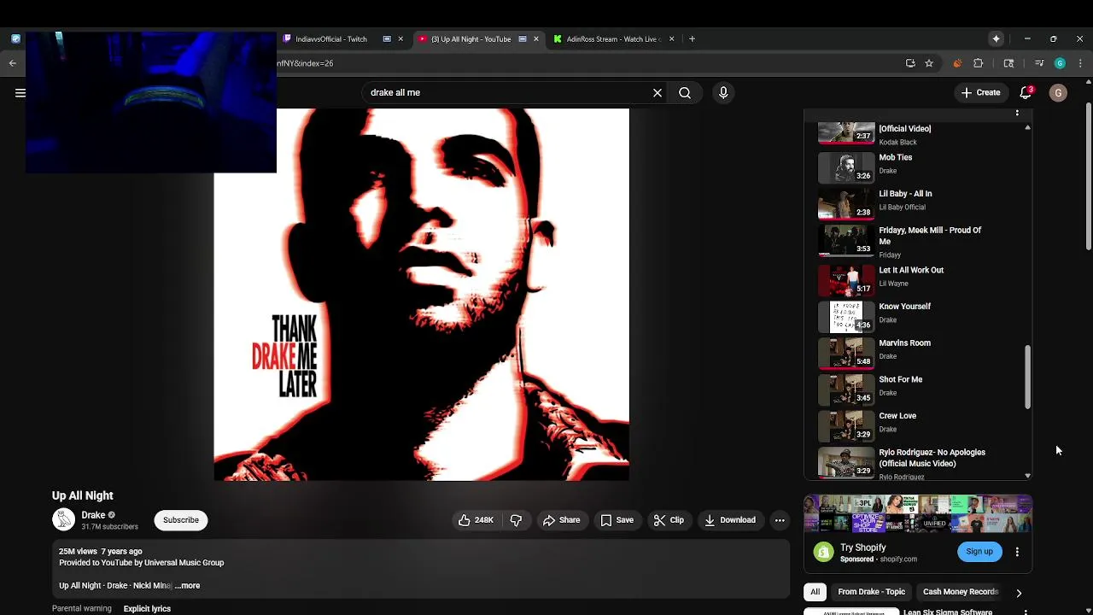
Task: Click the Know Yourself thumbnail
Action: coord(846,315)
